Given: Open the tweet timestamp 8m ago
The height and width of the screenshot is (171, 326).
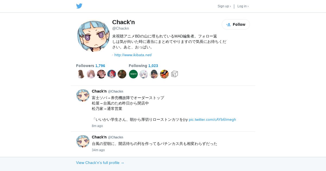Looking at the screenshot, I should coord(97,126).
